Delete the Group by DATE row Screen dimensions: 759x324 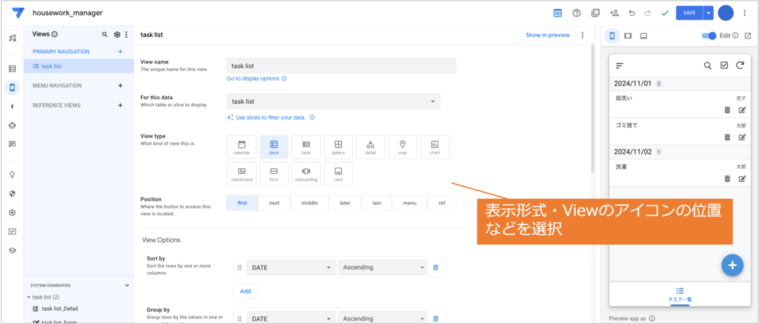coord(436,318)
